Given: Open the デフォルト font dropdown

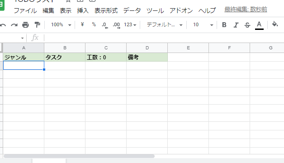Looking at the screenshot, I should (x=165, y=24).
